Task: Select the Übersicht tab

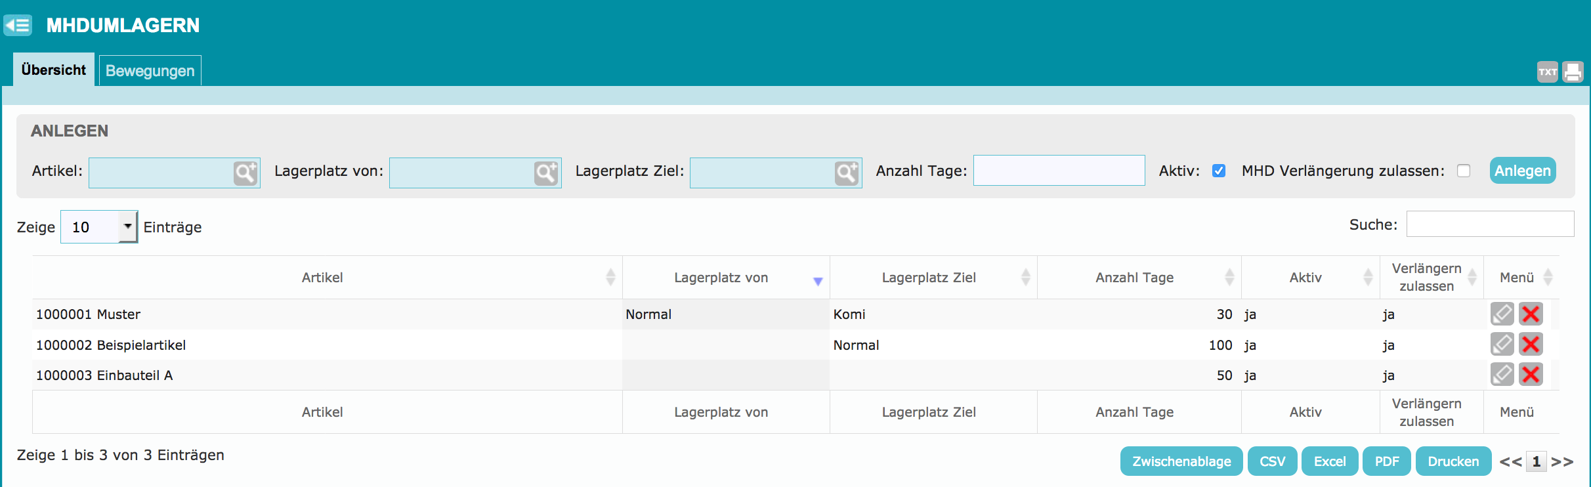Action: (x=54, y=70)
